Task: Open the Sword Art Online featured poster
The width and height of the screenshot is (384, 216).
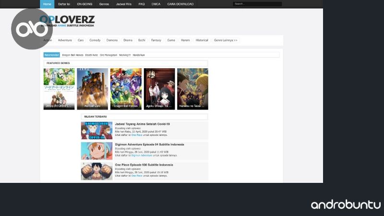Action: 59,89
